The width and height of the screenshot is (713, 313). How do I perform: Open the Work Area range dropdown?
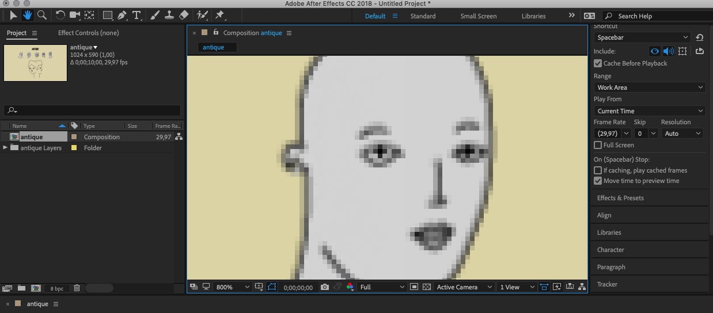point(650,87)
